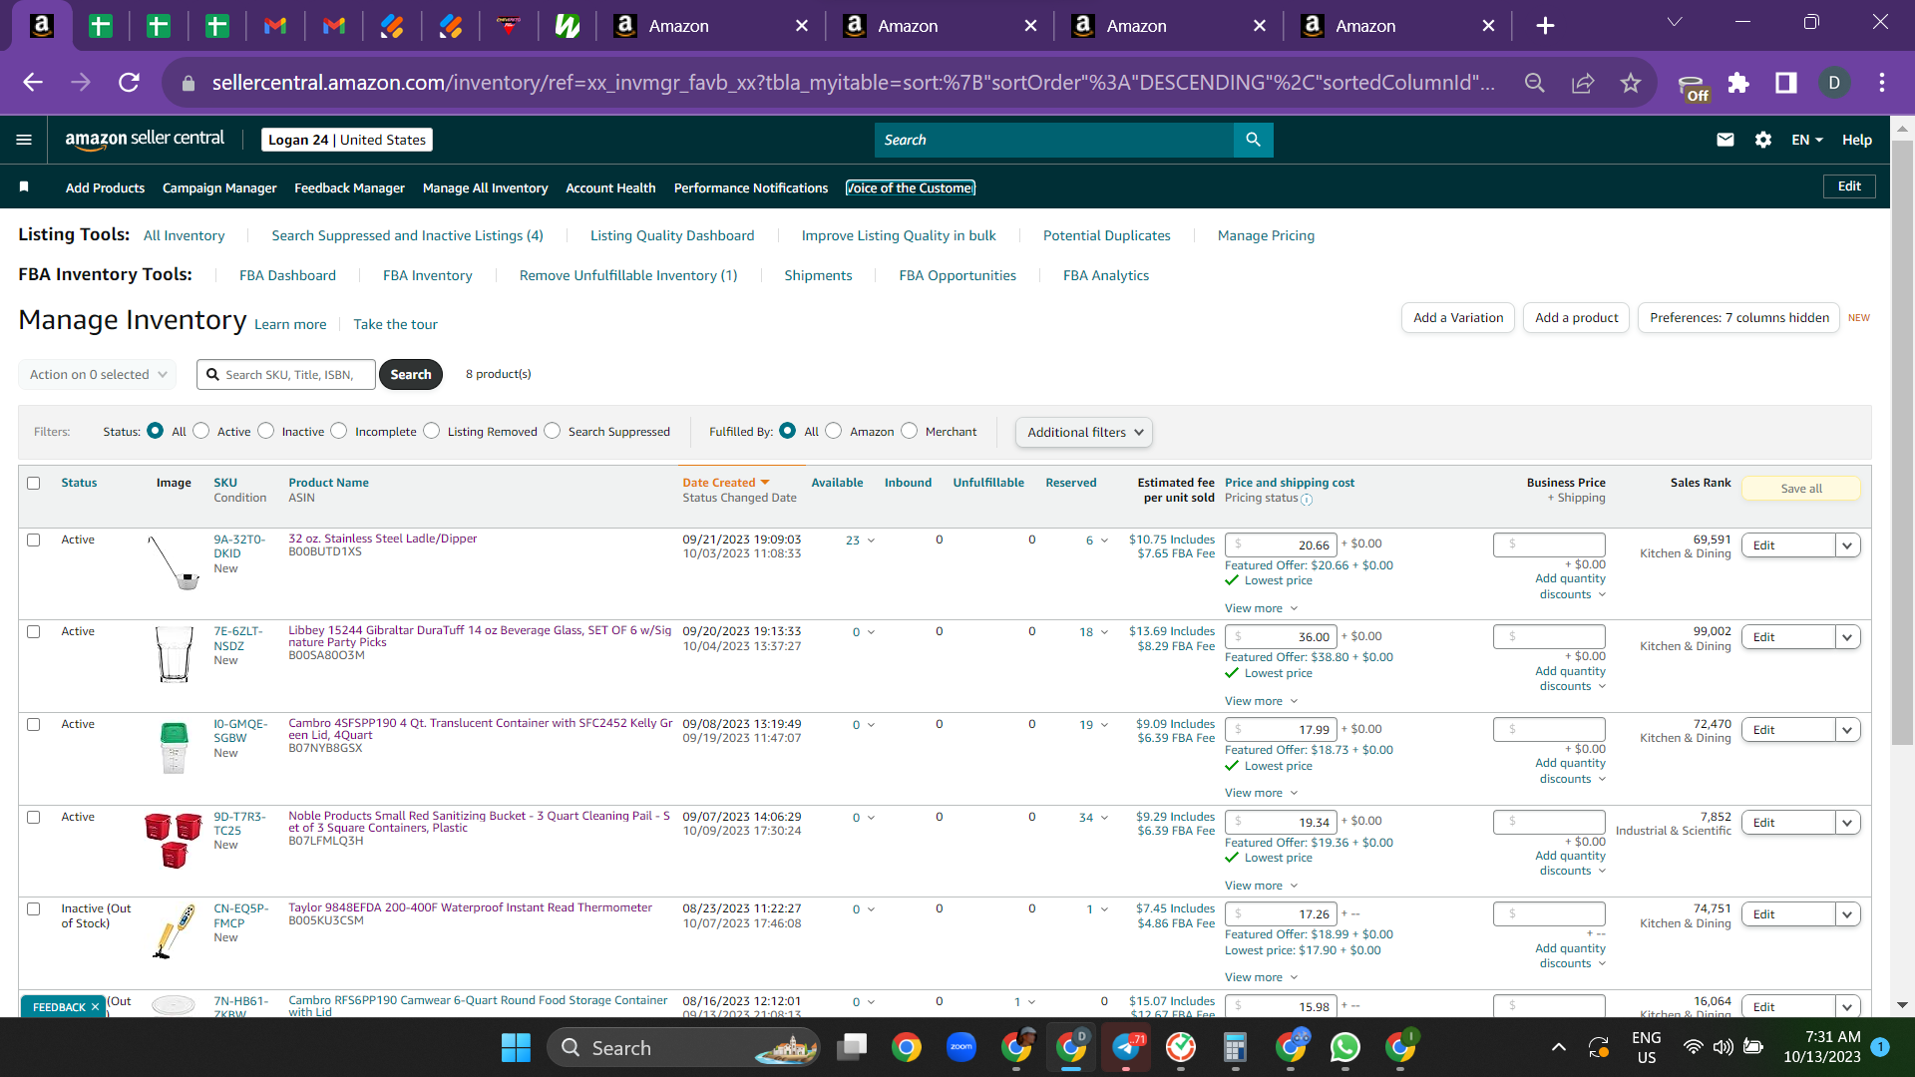Check the Cambro 4 Qt container row checkbox
1915x1077 pixels.
[x=33, y=724]
